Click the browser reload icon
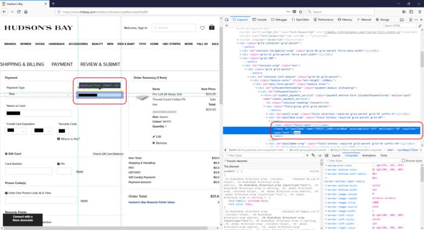424x230 pixels. (x=19, y=12)
